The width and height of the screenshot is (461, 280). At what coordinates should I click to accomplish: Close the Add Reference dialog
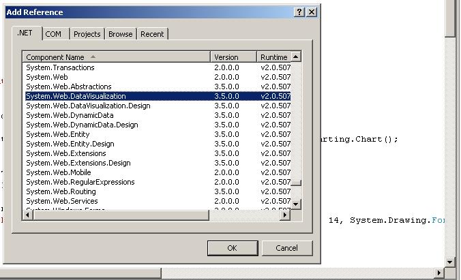click(x=312, y=12)
